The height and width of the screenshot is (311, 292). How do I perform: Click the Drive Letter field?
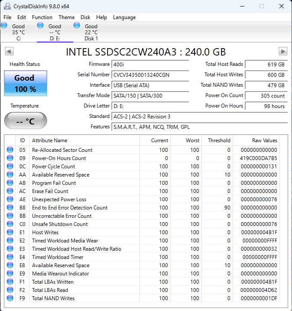coord(150,106)
